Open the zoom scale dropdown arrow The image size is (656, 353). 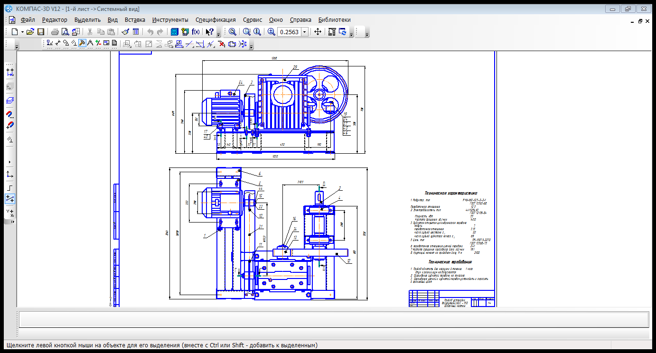(x=305, y=32)
